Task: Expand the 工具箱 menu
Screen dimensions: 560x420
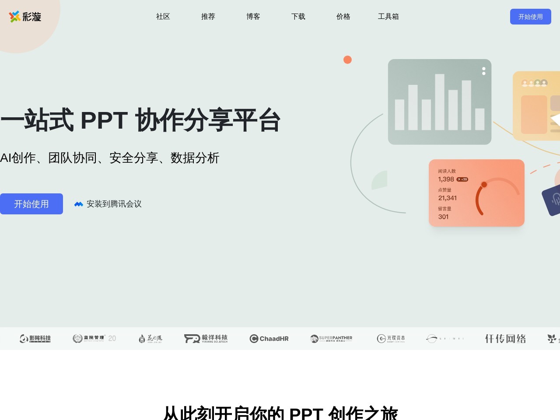Action: 388,17
